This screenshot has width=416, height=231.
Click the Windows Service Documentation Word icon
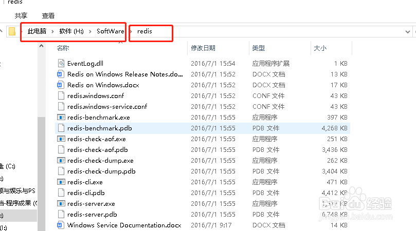(61, 225)
